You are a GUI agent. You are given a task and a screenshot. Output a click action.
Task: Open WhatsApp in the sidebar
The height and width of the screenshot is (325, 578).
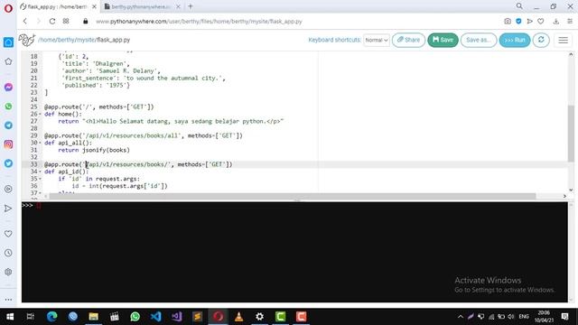pos(8,107)
